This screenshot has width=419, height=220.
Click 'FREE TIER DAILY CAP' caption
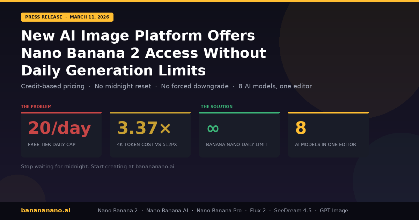[52, 145]
